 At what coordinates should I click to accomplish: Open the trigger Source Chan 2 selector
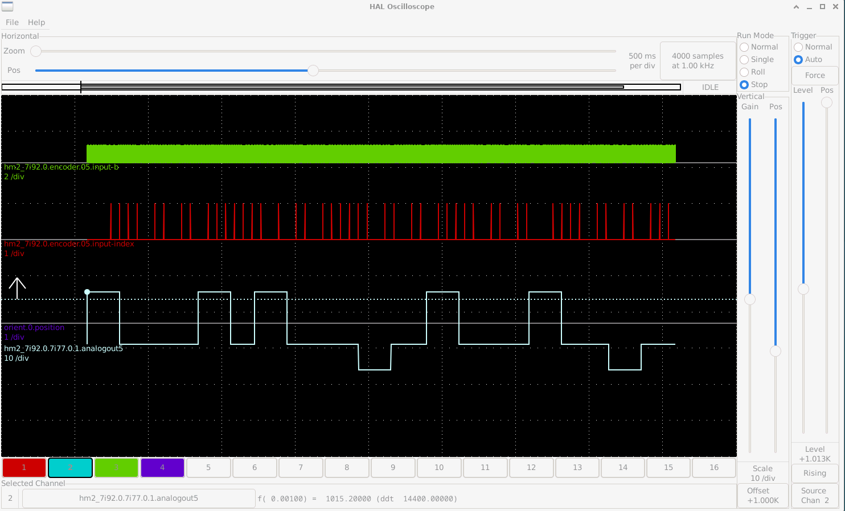pos(815,496)
